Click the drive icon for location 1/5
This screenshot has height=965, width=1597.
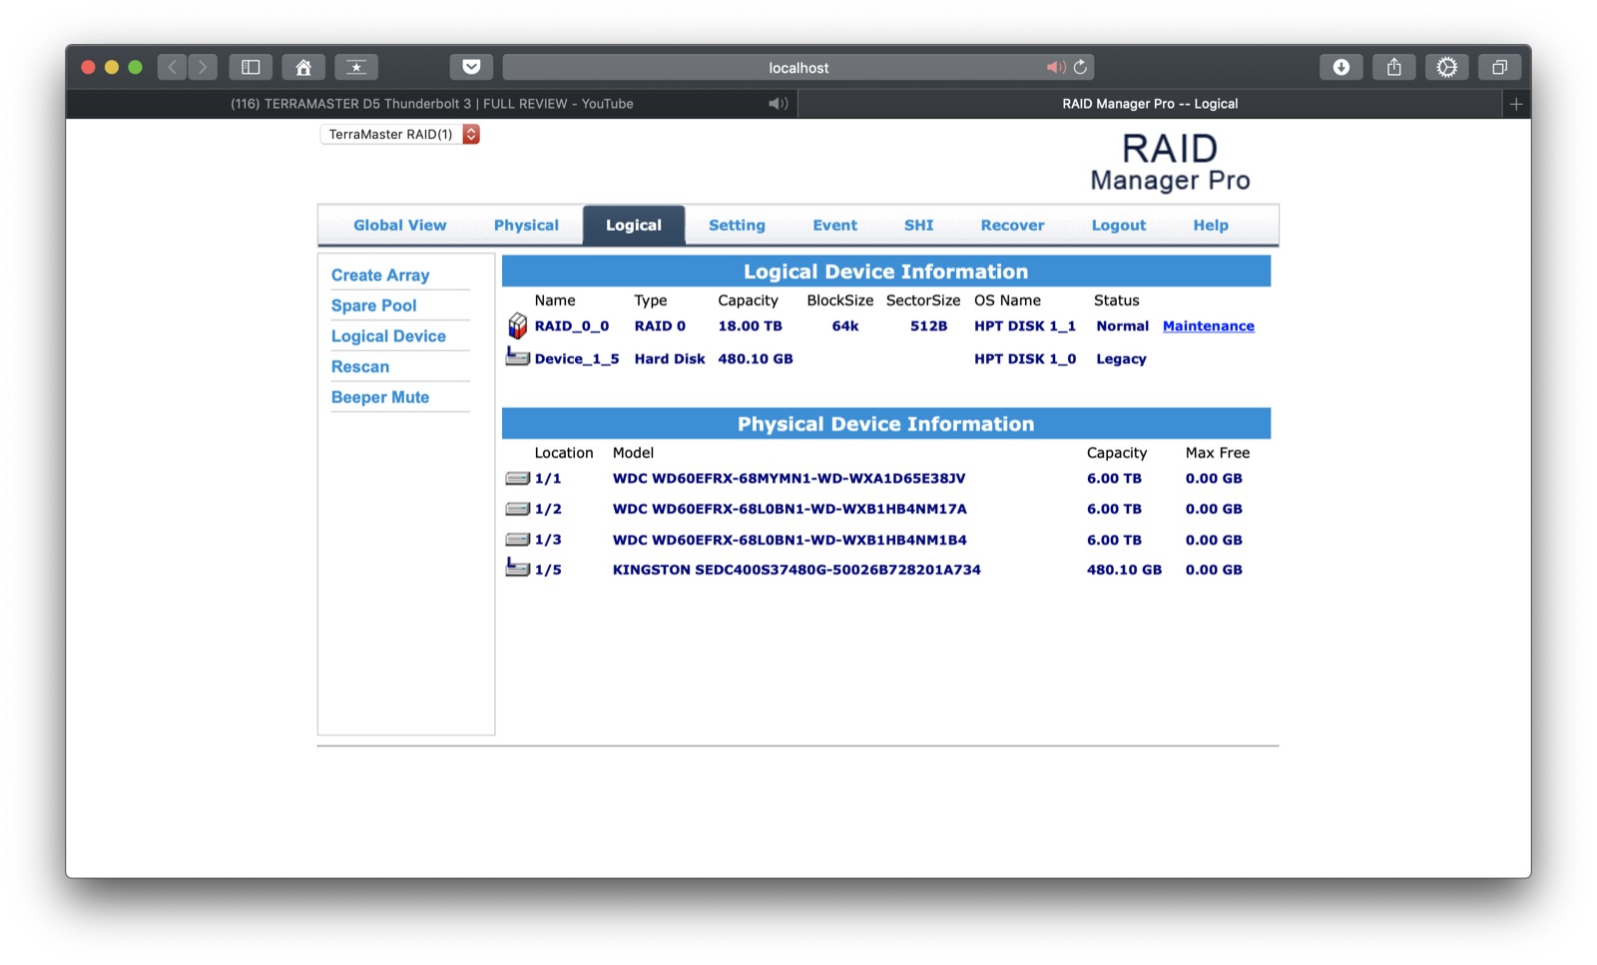coord(517,568)
